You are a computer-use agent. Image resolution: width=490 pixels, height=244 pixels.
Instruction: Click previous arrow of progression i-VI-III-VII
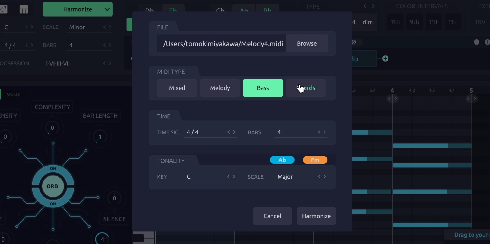click(105, 63)
